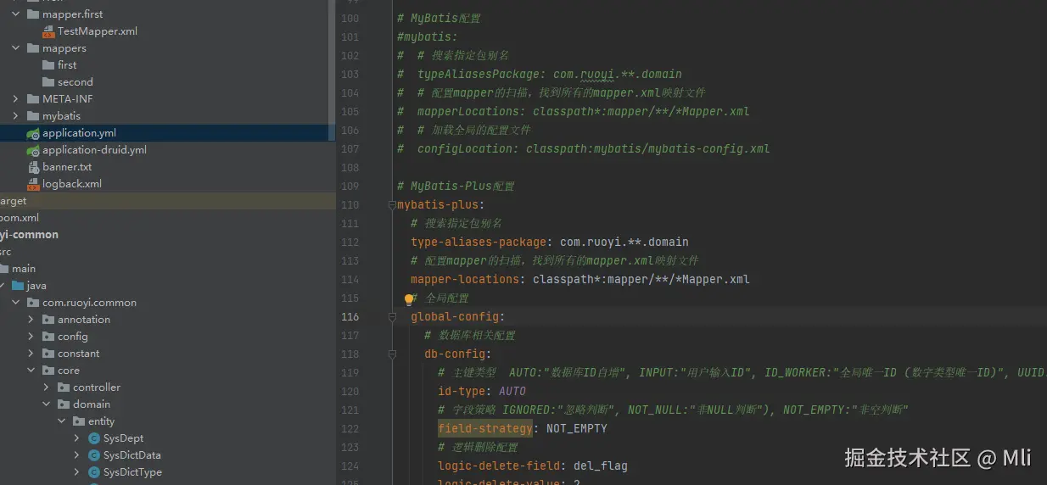Expand the annotation package arrow
The width and height of the screenshot is (1047, 485).
31,320
